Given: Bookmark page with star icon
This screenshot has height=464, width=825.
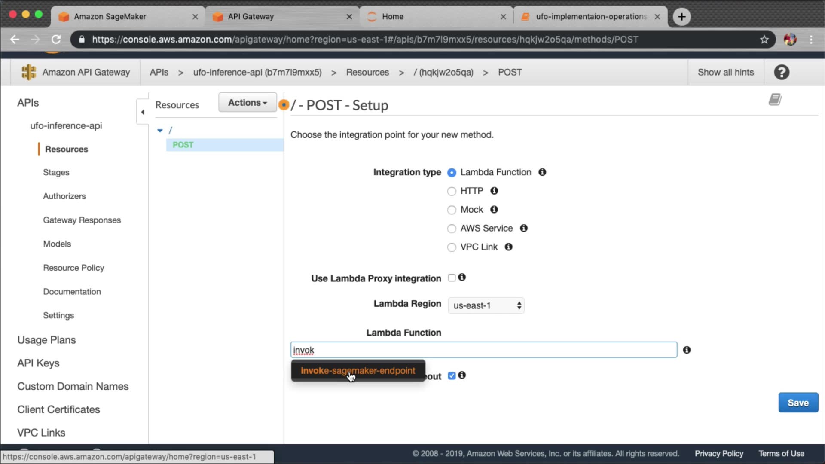Looking at the screenshot, I should [764, 40].
